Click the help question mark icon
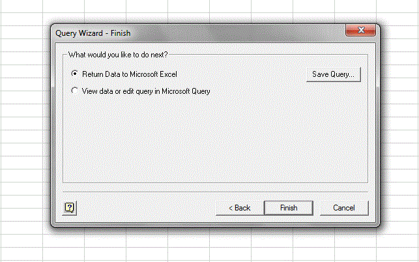The height and width of the screenshot is (262, 419). pyautogui.click(x=70, y=207)
